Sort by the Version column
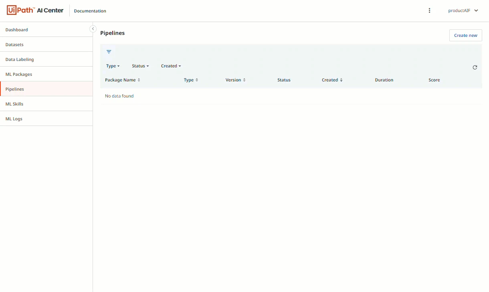The image size is (489, 292). pos(235,80)
